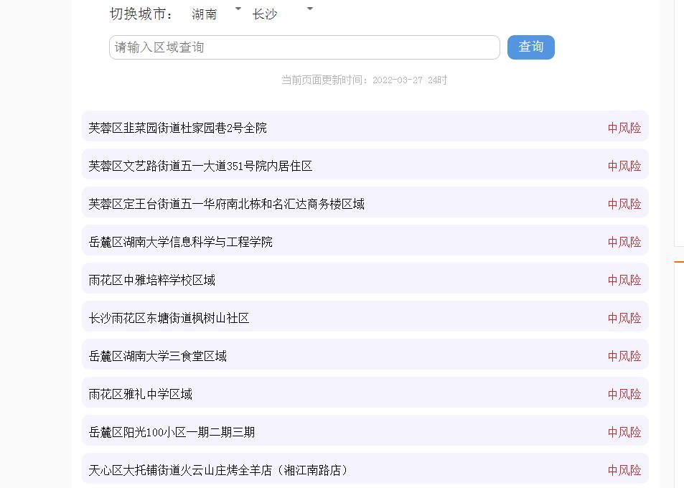This screenshot has width=684, height=488.
Task: Click 中风险 label for 信息科学与工程学院 row
Action: pyautogui.click(x=624, y=242)
